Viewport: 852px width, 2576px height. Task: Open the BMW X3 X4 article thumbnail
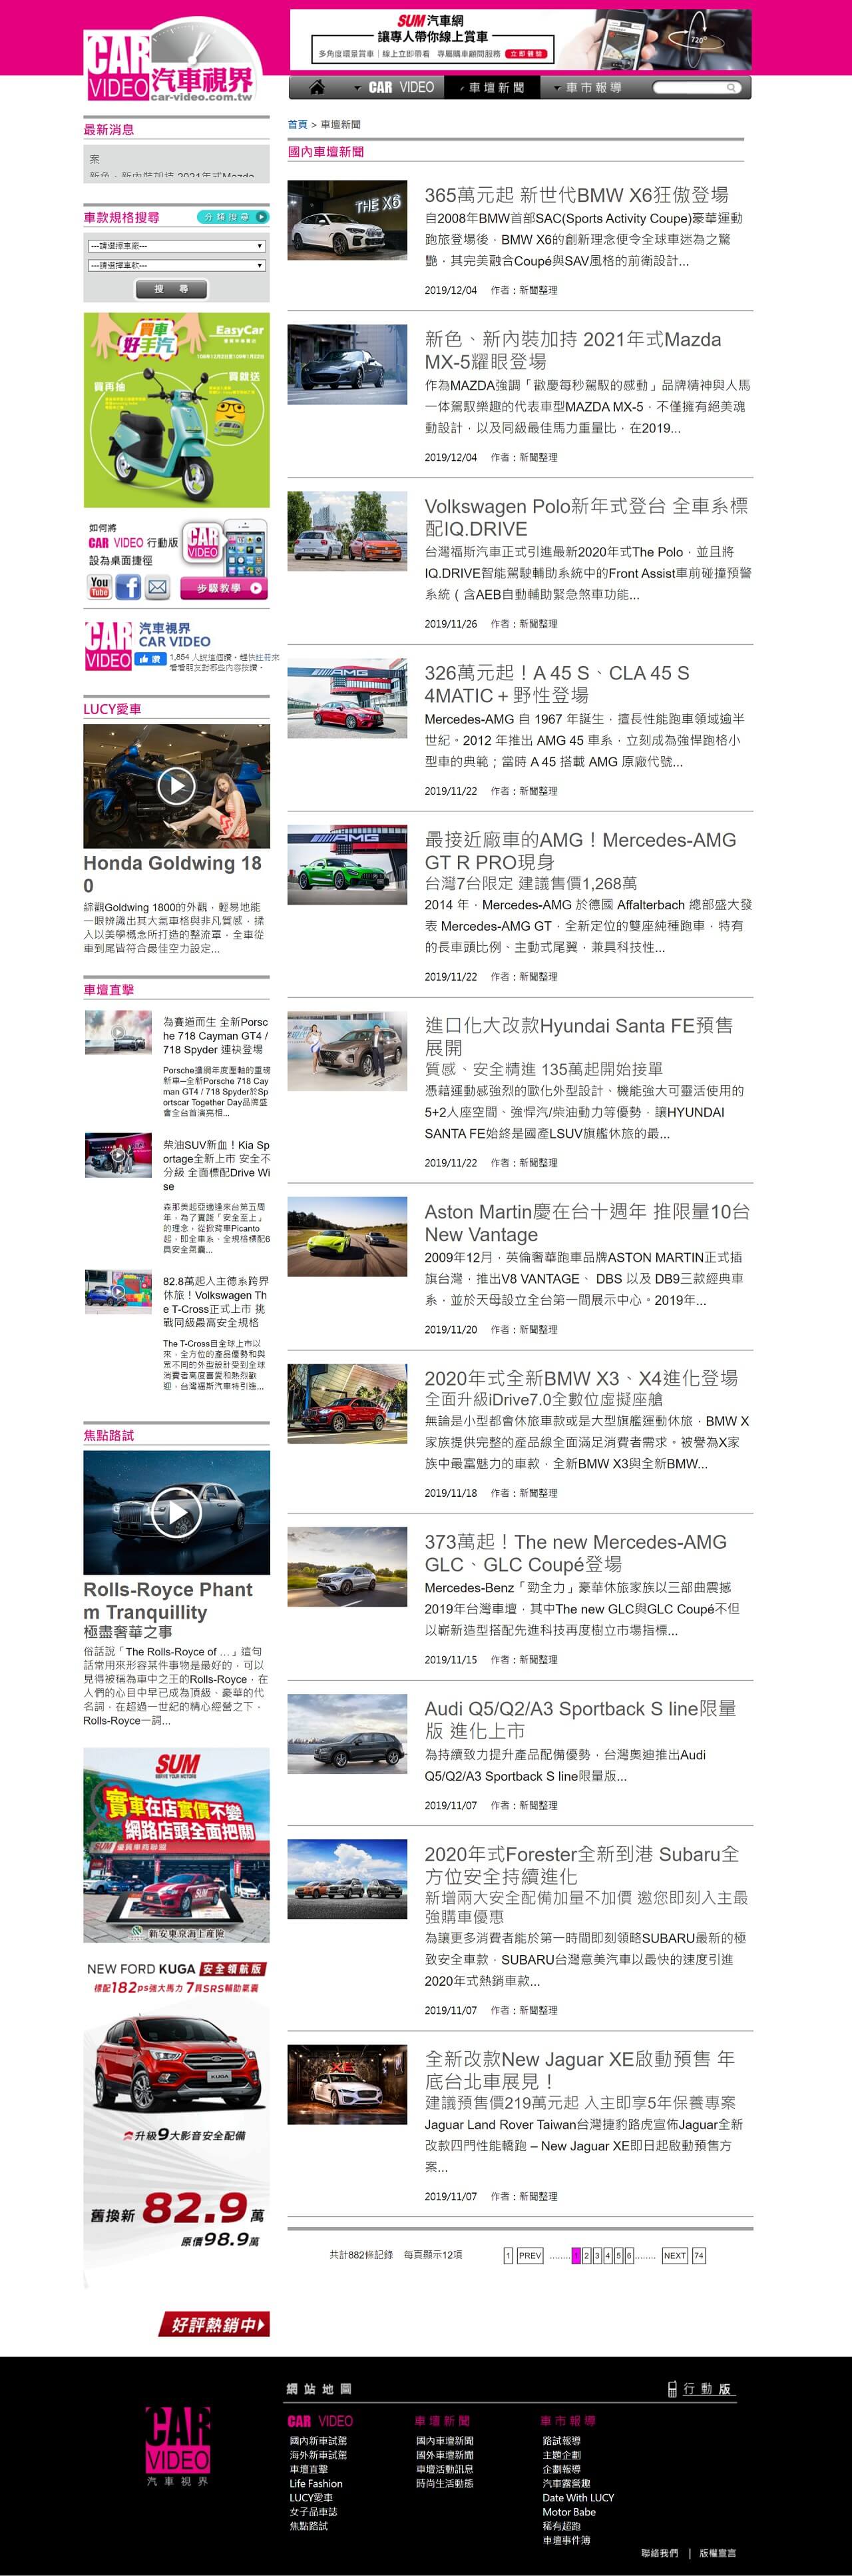tap(347, 1403)
